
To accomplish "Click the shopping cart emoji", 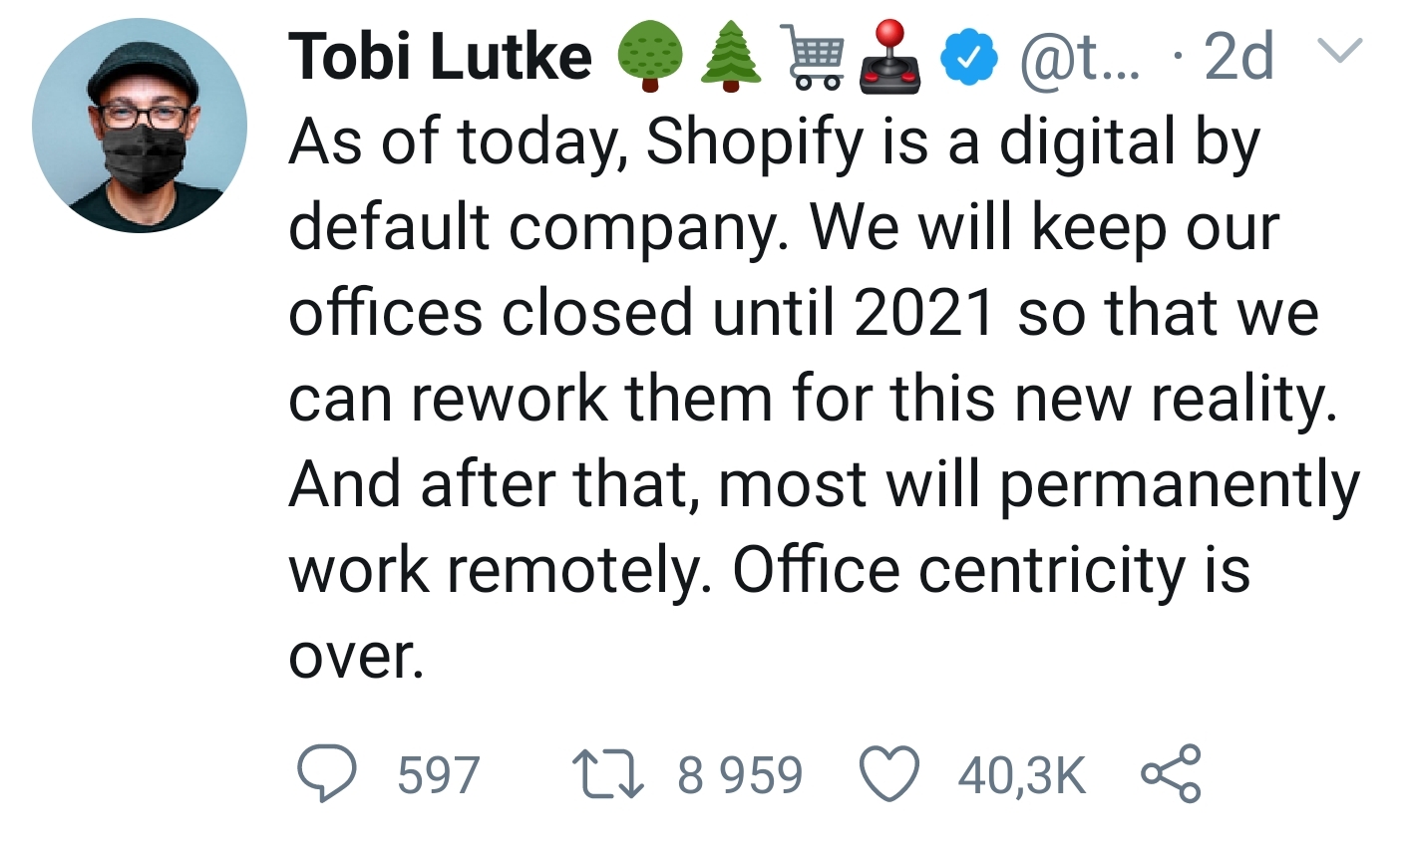I will pos(814,57).
